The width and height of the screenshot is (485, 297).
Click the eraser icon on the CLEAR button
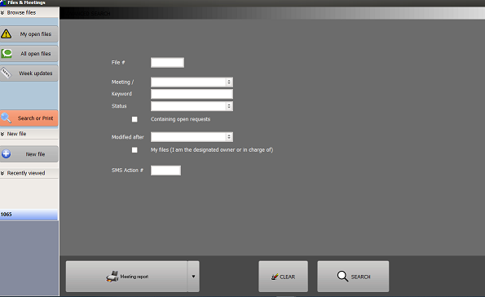(275, 277)
